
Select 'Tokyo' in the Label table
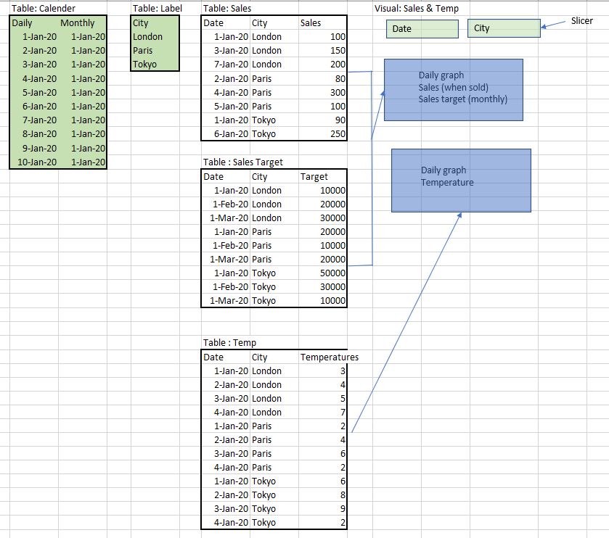click(144, 65)
